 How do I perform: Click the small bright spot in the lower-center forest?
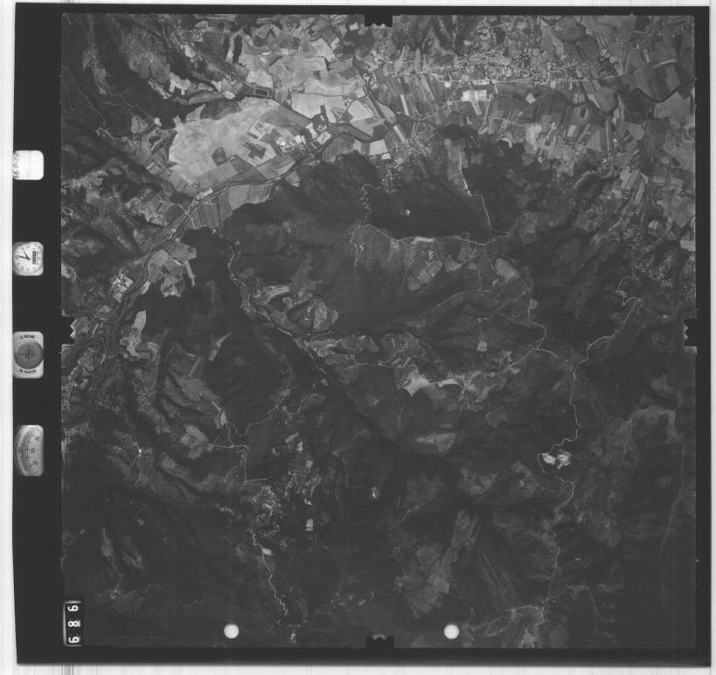coord(374,493)
